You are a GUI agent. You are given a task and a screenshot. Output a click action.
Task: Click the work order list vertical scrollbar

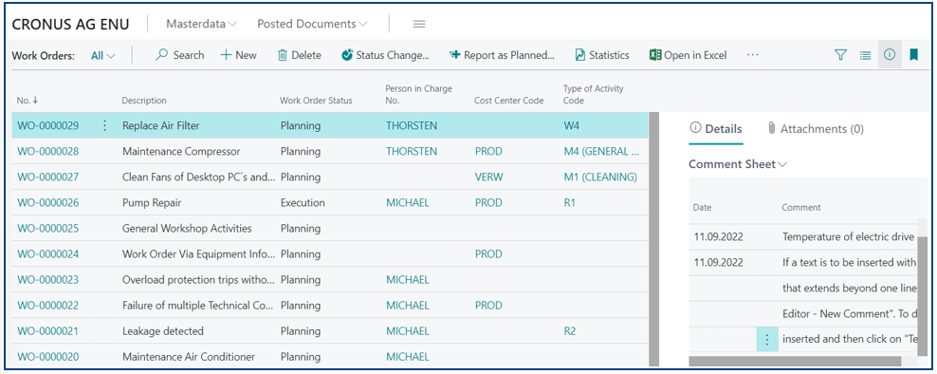[653, 238]
